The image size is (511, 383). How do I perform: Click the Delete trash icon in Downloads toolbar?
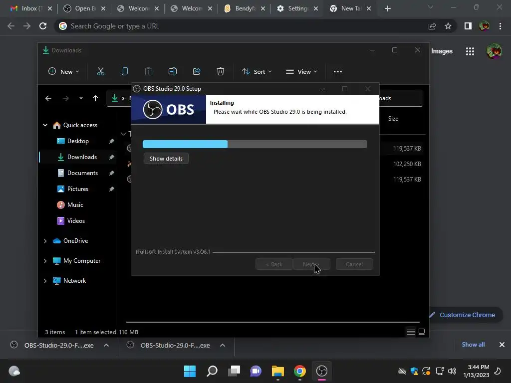[220, 72]
